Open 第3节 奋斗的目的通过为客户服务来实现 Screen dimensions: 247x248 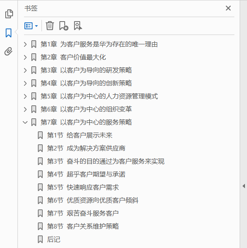[x=106, y=161]
